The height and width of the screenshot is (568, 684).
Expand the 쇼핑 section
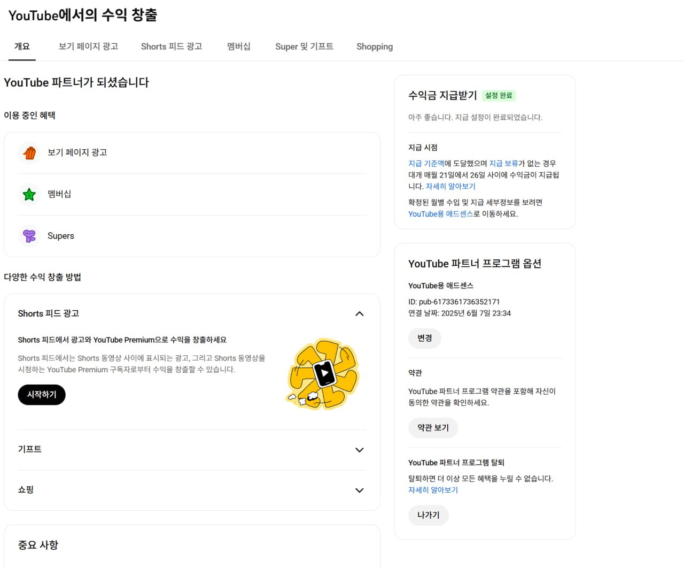coord(359,490)
